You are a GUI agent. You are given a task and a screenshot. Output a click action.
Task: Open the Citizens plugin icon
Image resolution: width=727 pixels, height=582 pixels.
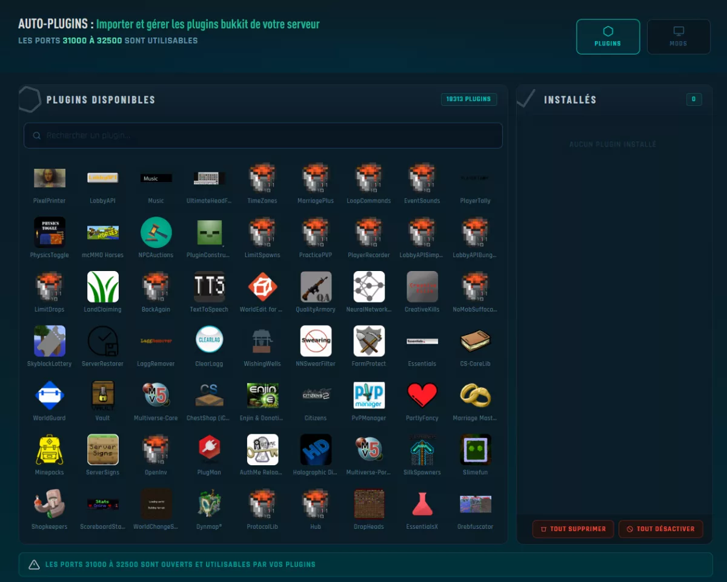[x=316, y=394]
